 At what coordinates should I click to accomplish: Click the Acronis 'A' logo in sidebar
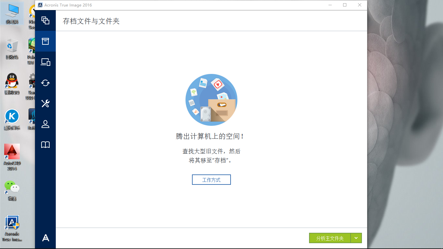click(46, 238)
